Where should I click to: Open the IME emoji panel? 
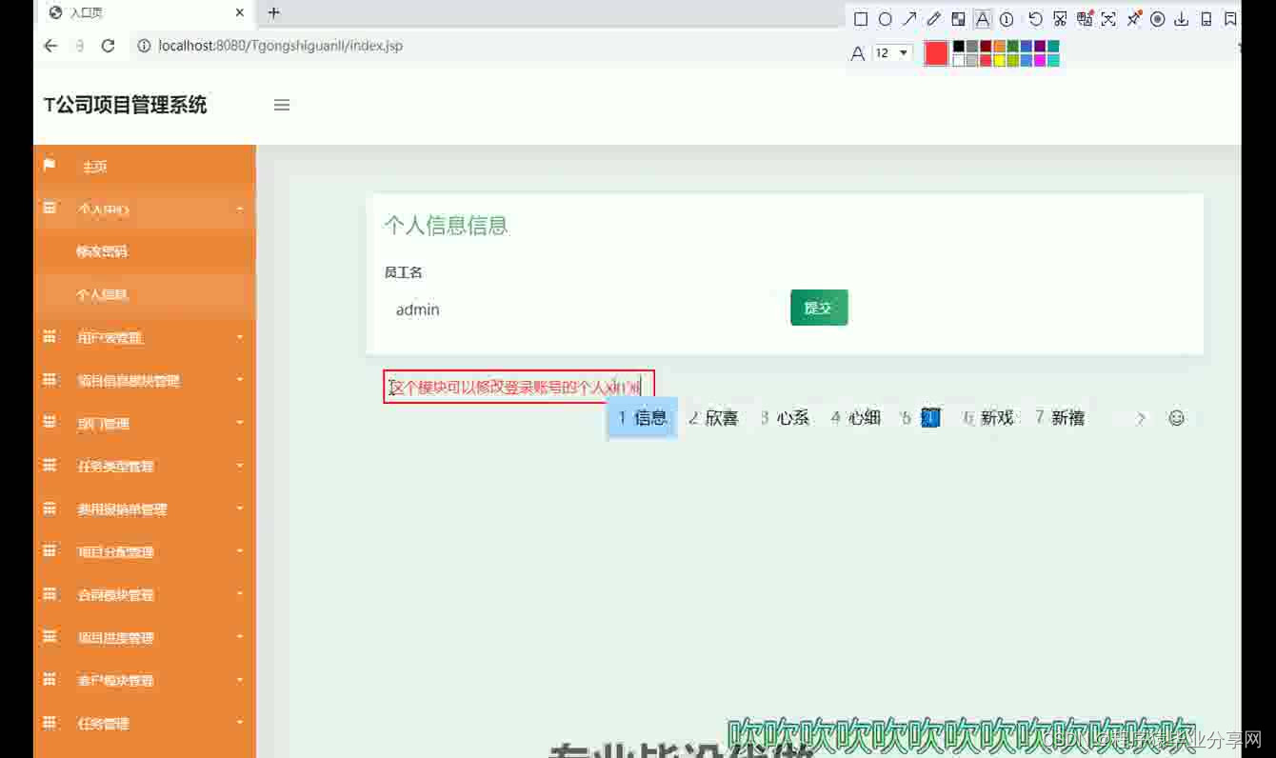click(x=1177, y=418)
